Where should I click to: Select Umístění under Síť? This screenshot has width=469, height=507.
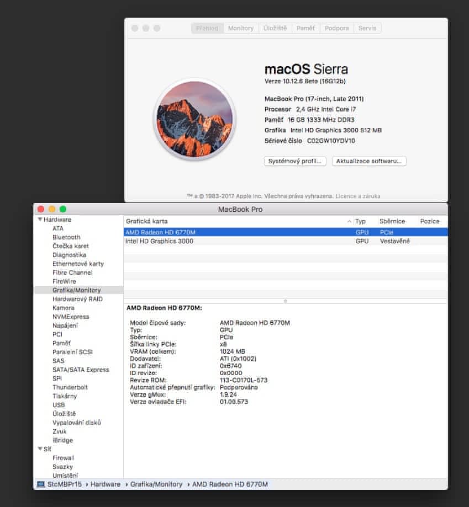click(65, 476)
